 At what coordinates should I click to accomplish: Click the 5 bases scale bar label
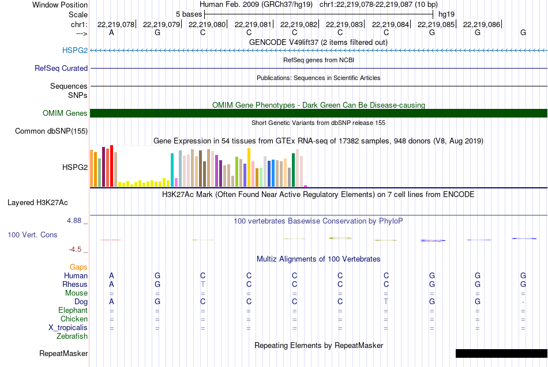(x=189, y=14)
